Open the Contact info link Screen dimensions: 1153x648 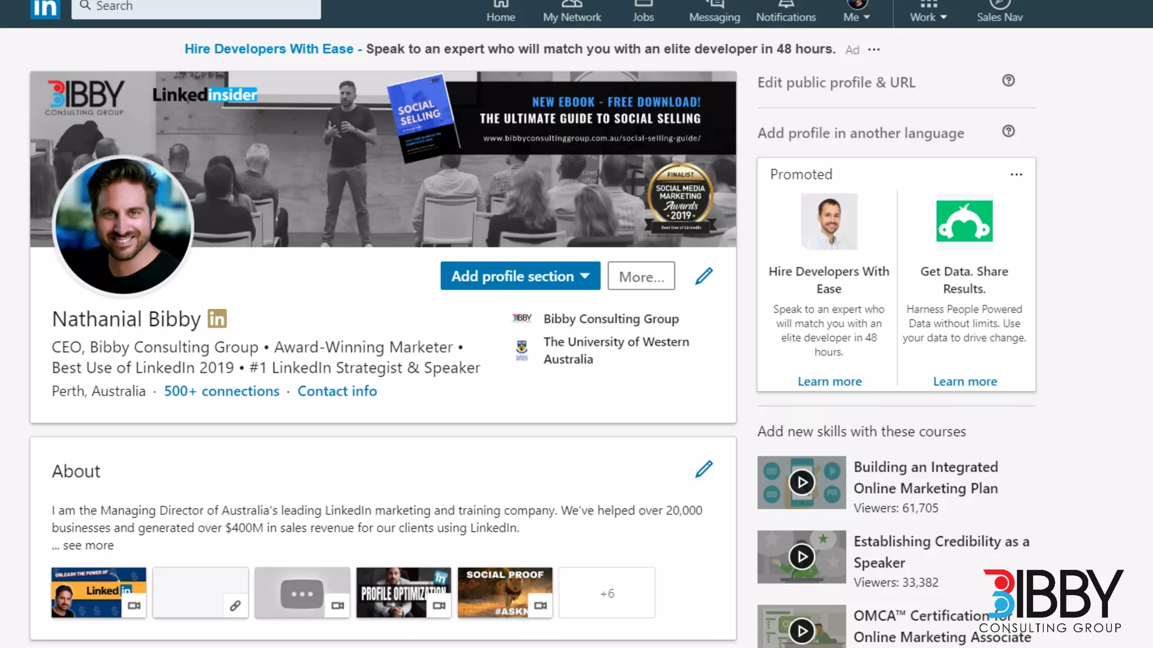coord(337,391)
